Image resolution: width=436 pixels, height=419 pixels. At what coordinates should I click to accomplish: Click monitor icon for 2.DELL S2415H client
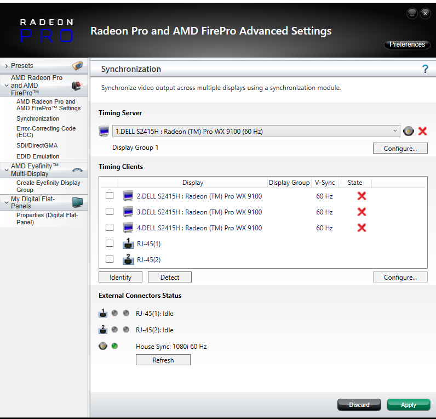click(128, 196)
